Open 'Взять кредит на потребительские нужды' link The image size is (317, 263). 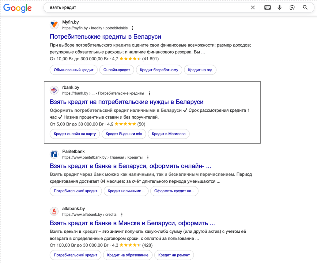pyautogui.click(x=126, y=102)
